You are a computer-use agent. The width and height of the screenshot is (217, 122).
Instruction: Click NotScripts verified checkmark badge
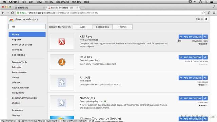tap(105, 101)
